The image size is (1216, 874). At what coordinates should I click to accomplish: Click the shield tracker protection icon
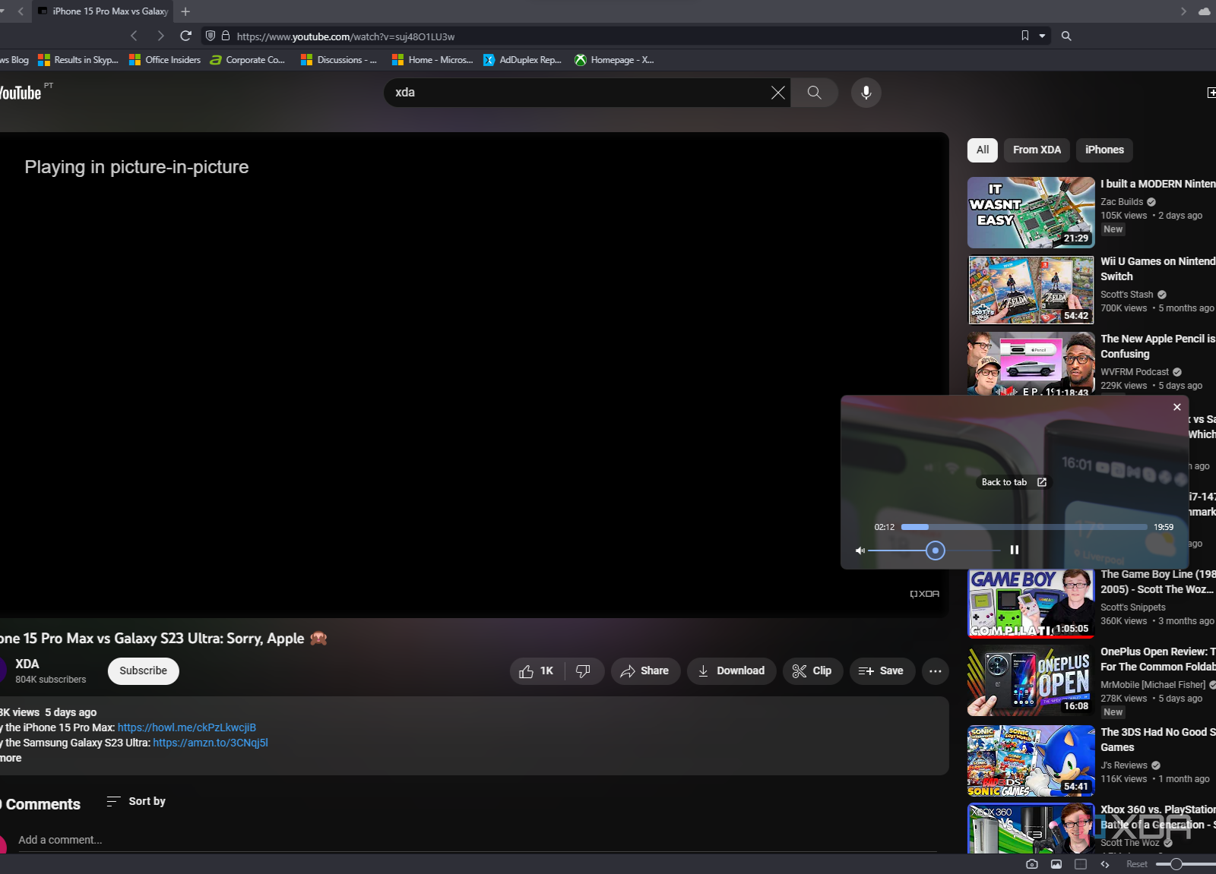tap(211, 36)
